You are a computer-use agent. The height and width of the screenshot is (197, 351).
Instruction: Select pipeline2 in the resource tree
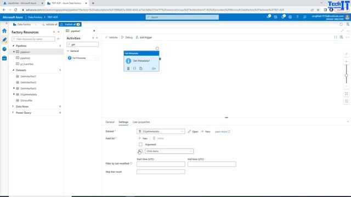[x=25, y=58]
